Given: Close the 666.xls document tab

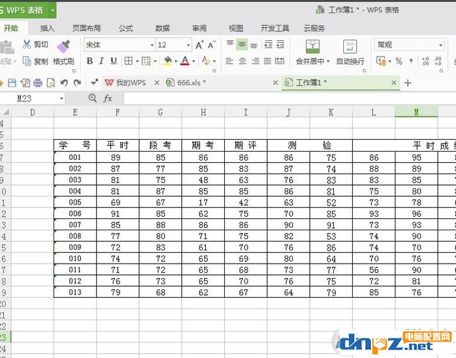Looking at the screenshot, I should pyautogui.click(x=275, y=83).
